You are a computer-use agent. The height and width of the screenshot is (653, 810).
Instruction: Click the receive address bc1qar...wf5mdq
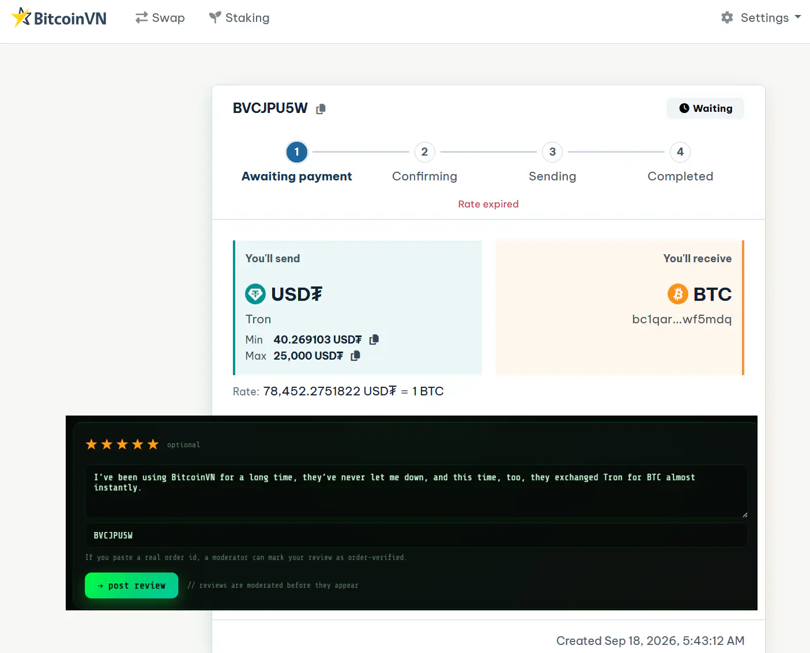(682, 319)
